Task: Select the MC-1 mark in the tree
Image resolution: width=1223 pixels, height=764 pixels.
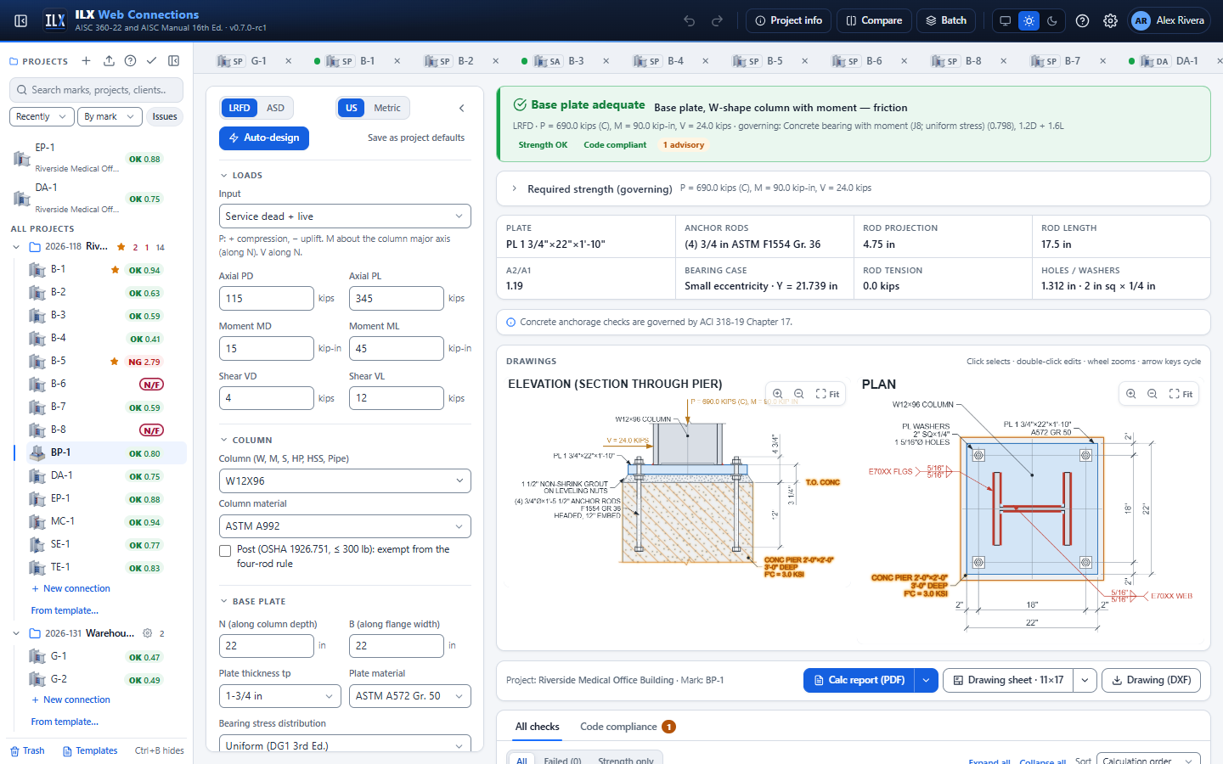Action: [62, 521]
